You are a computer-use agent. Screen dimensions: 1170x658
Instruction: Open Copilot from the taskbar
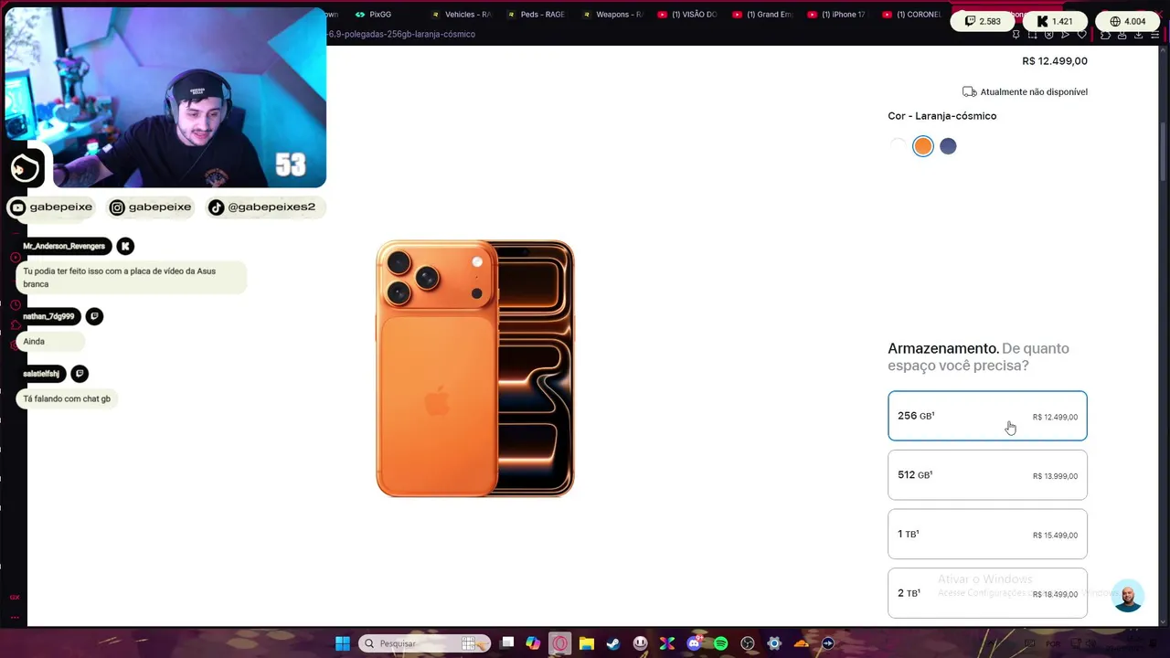coord(533,643)
